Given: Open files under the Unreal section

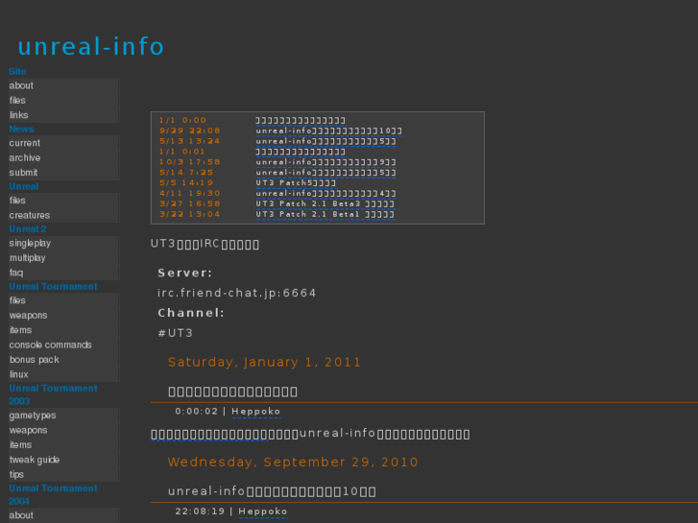Looking at the screenshot, I should (x=63, y=201).
